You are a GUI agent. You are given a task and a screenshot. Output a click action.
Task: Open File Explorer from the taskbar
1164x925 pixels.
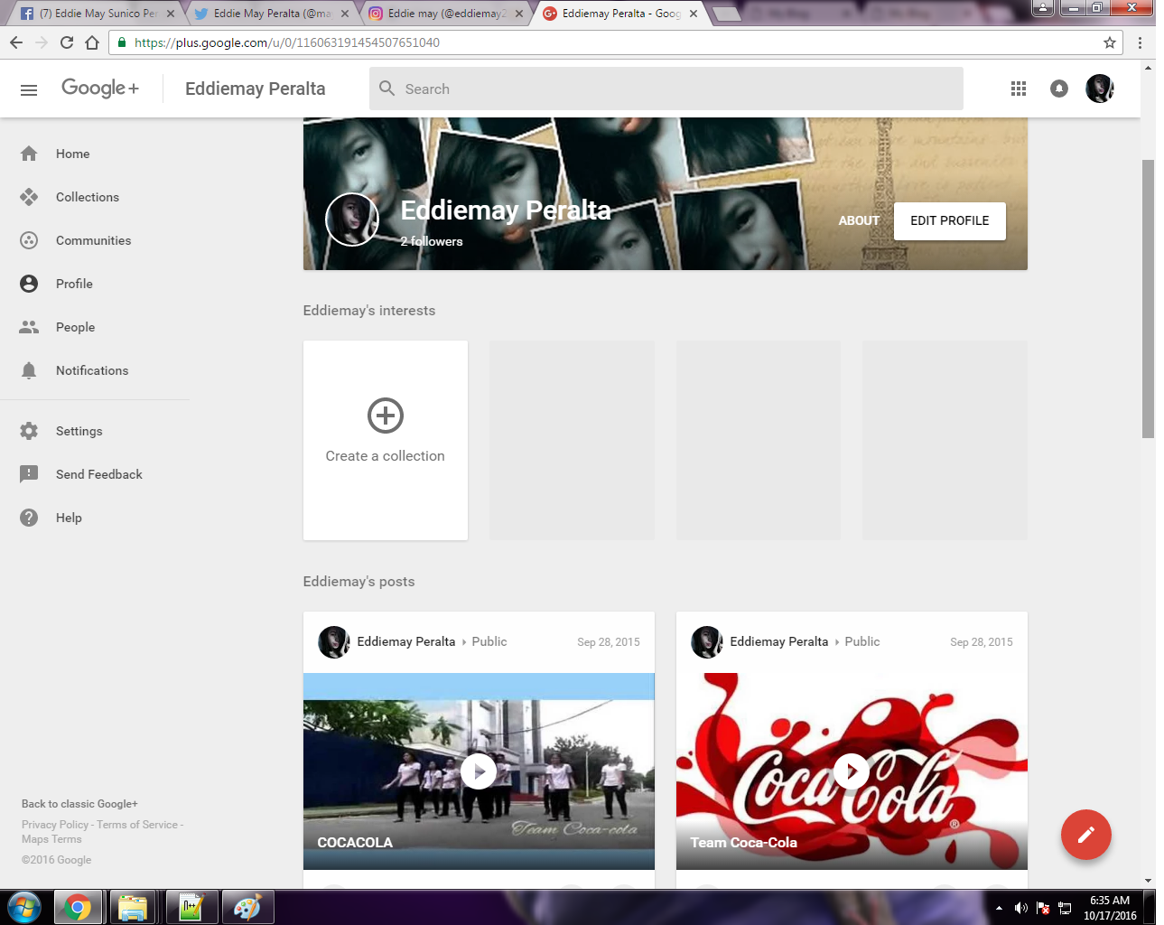point(133,907)
